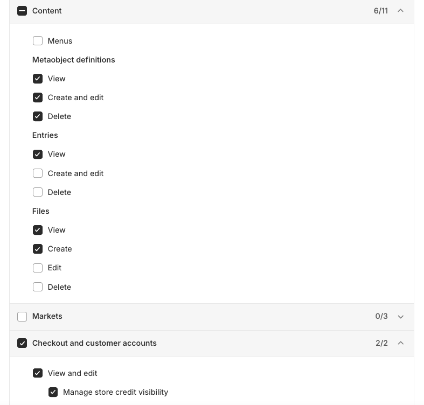424x405 pixels.
Task: Check Delete under Files
Action: click(x=38, y=287)
